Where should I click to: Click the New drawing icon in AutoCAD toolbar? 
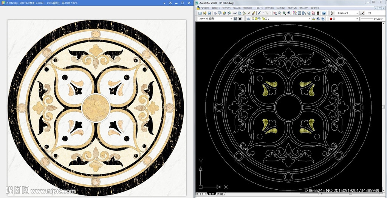click(200, 13)
